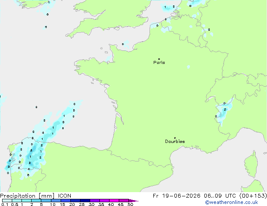This screenshot has width=267, height=206.
Task: Click the '50' legend scale label
Action: pyautogui.click(x=131, y=204)
